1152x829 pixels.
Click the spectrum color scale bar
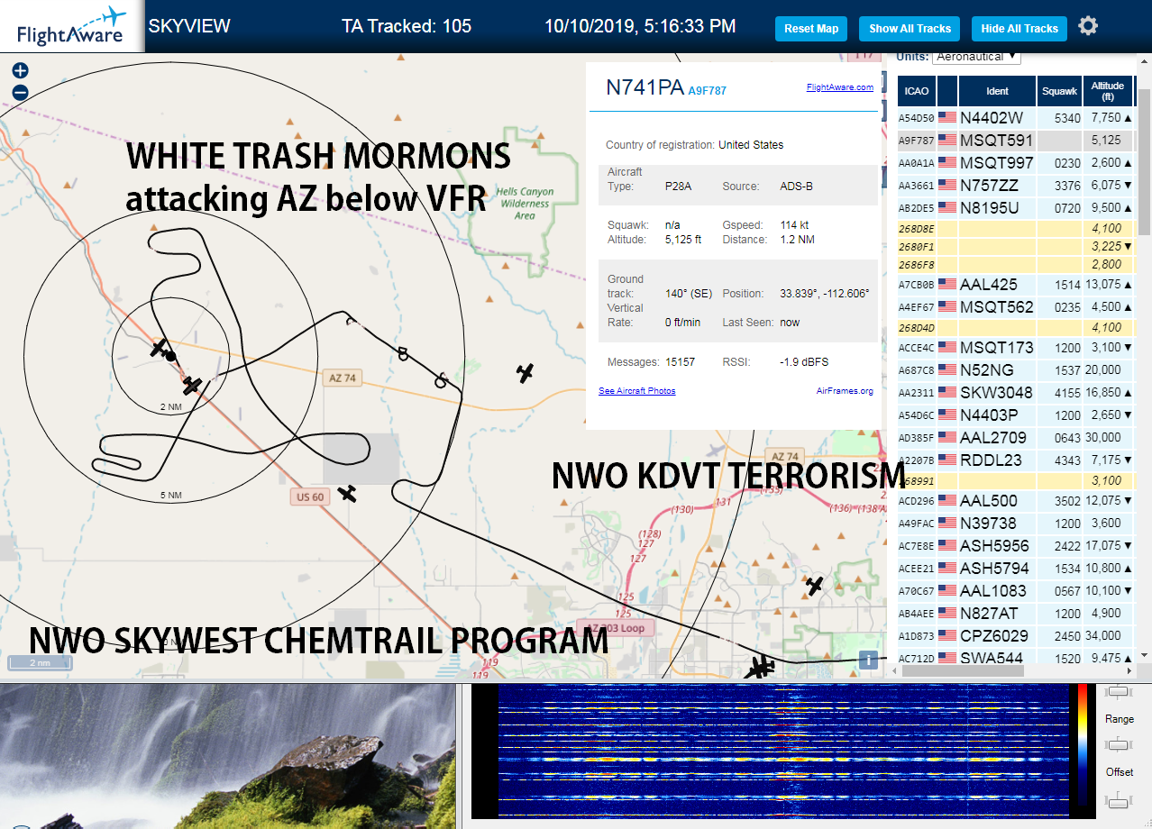[x=1083, y=743]
